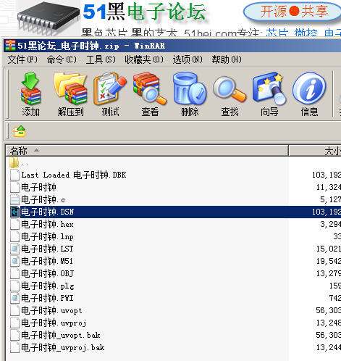341x361 pixels.
Task: Click icon of Last Loaded 电子时钟.DBK
Action: (14, 175)
